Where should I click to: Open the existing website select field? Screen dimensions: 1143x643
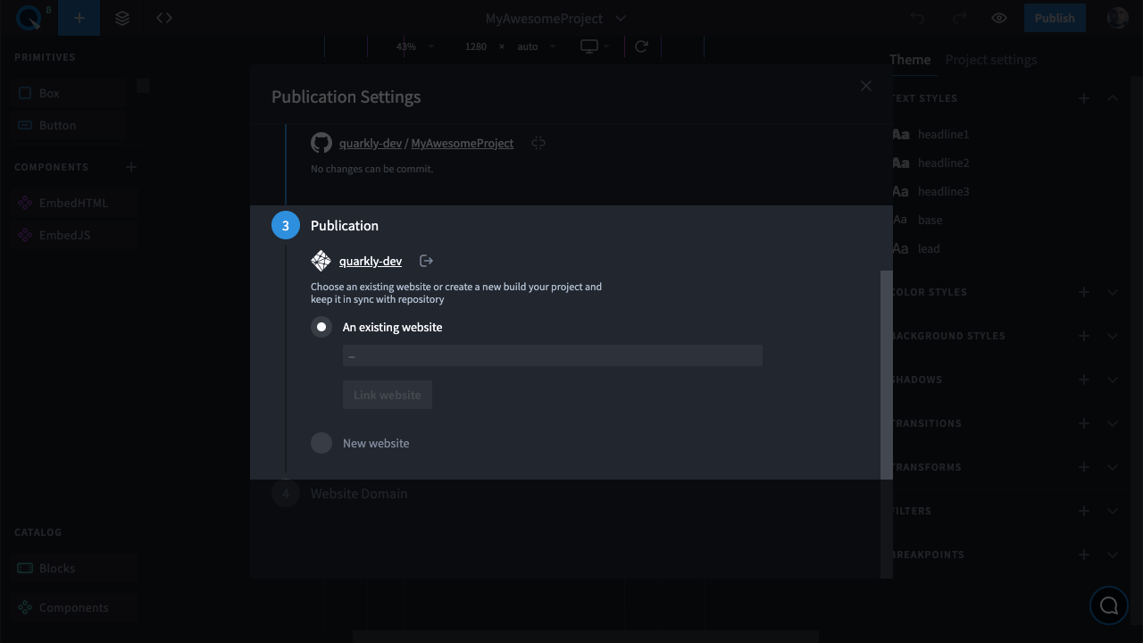click(x=553, y=355)
